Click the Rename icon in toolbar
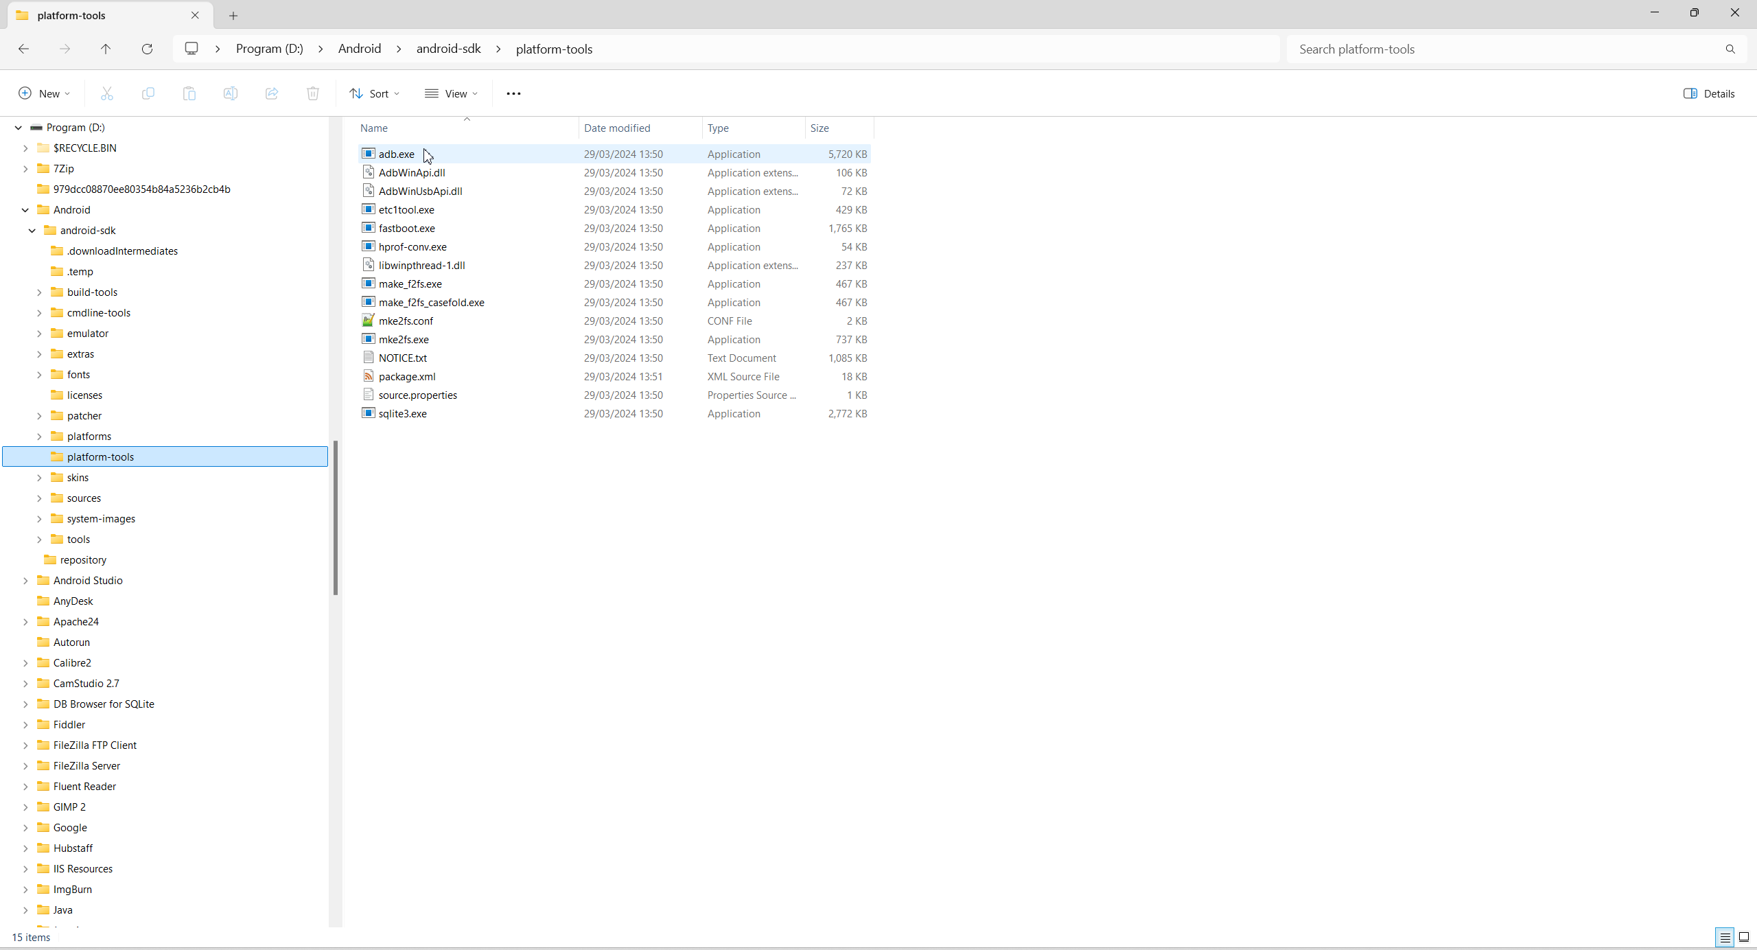This screenshot has width=1757, height=950. tap(230, 93)
